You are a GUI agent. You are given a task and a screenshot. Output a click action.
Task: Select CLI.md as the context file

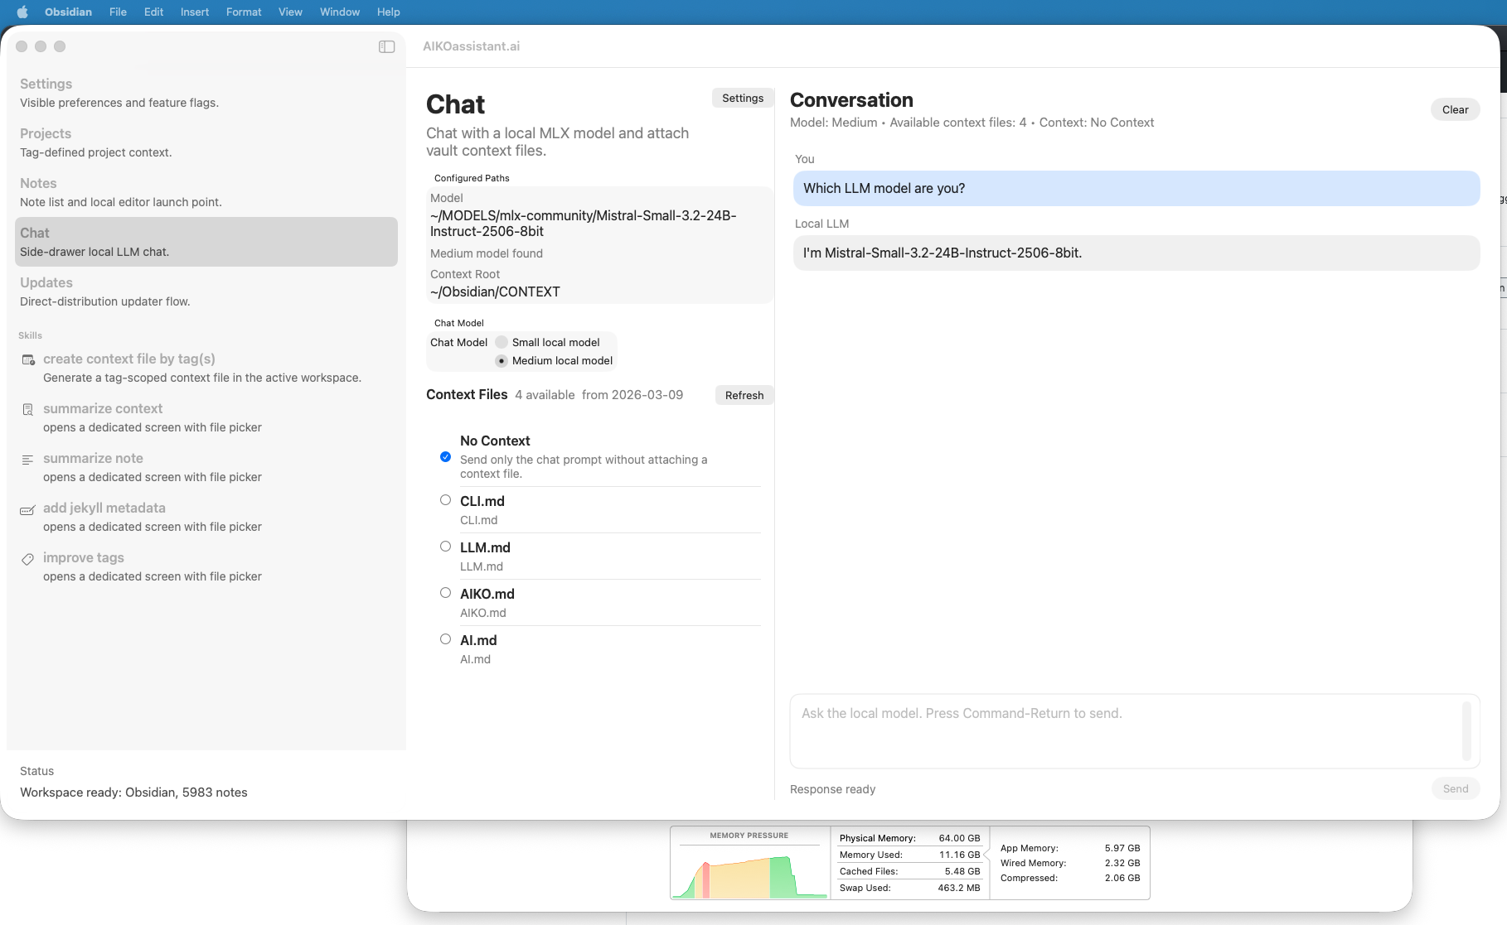point(445,499)
